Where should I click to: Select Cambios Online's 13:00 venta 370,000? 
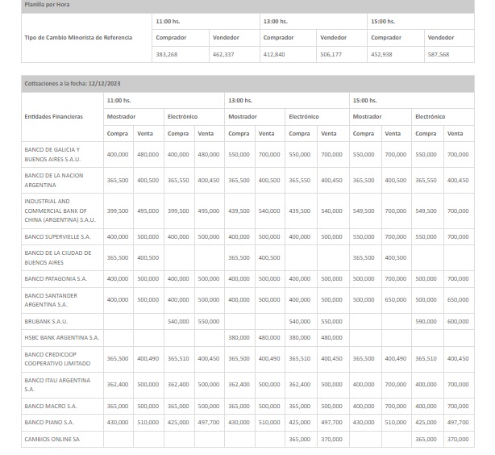[x=331, y=439]
